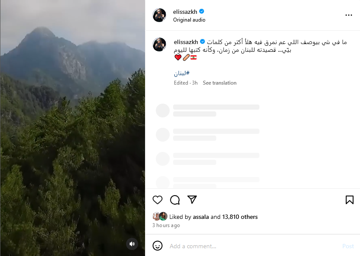Click the Add a comment field

coord(253,246)
